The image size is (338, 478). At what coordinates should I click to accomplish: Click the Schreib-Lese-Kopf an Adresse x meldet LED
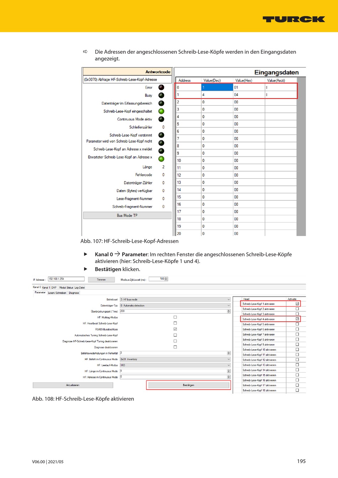(161, 151)
